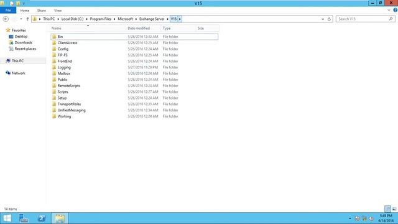Show hidden system tray icons

pyautogui.click(x=349, y=218)
